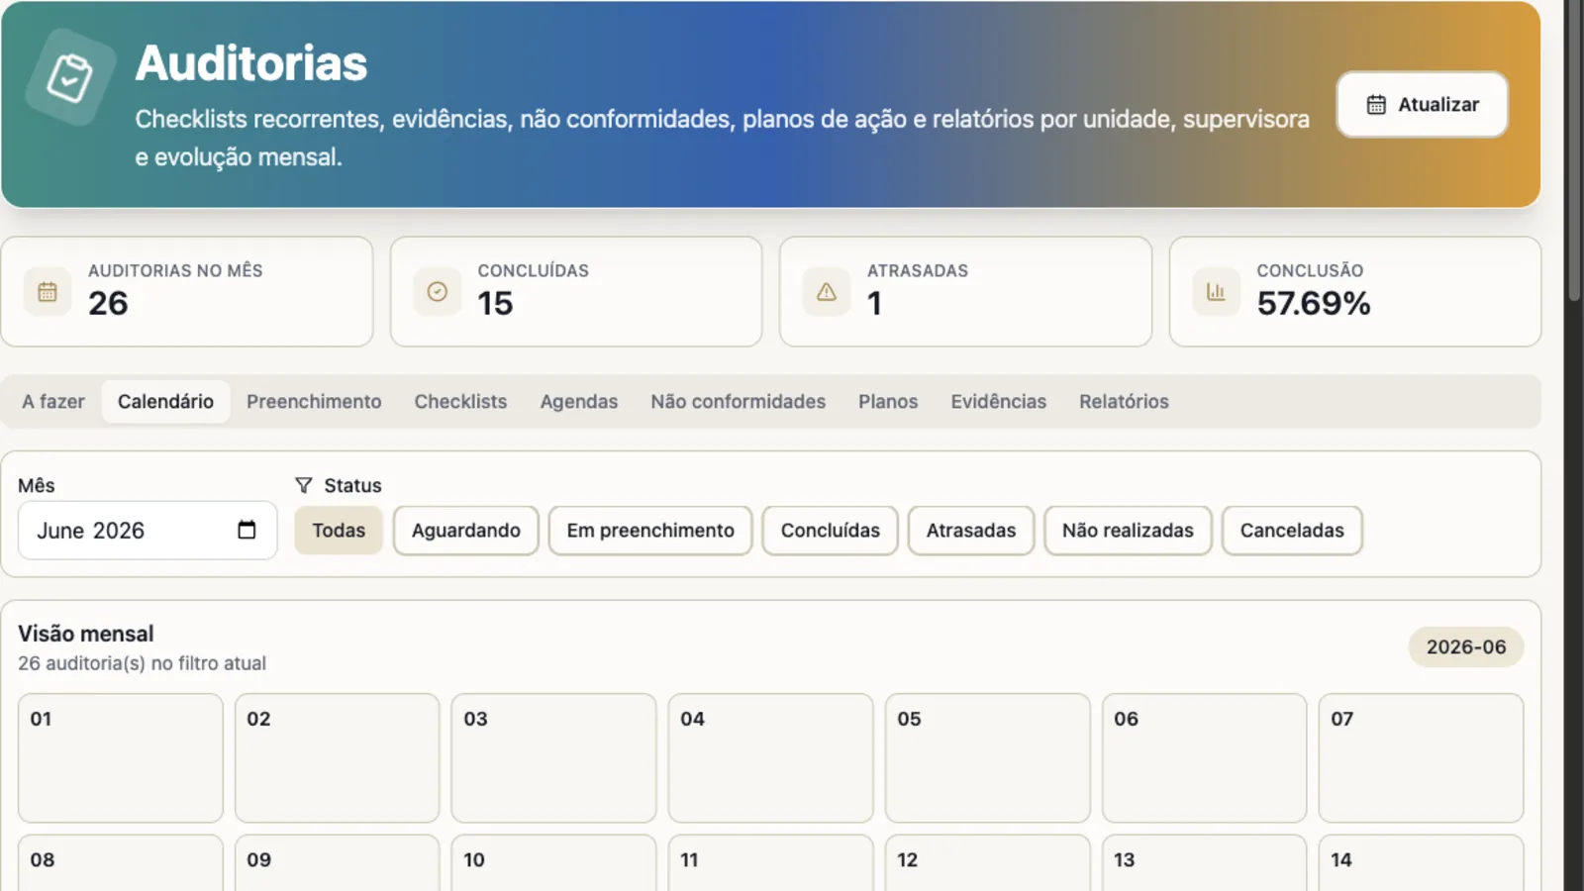The image size is (1584, 891).
Task: Filter by Concluídas status
Action: [830, 531]
